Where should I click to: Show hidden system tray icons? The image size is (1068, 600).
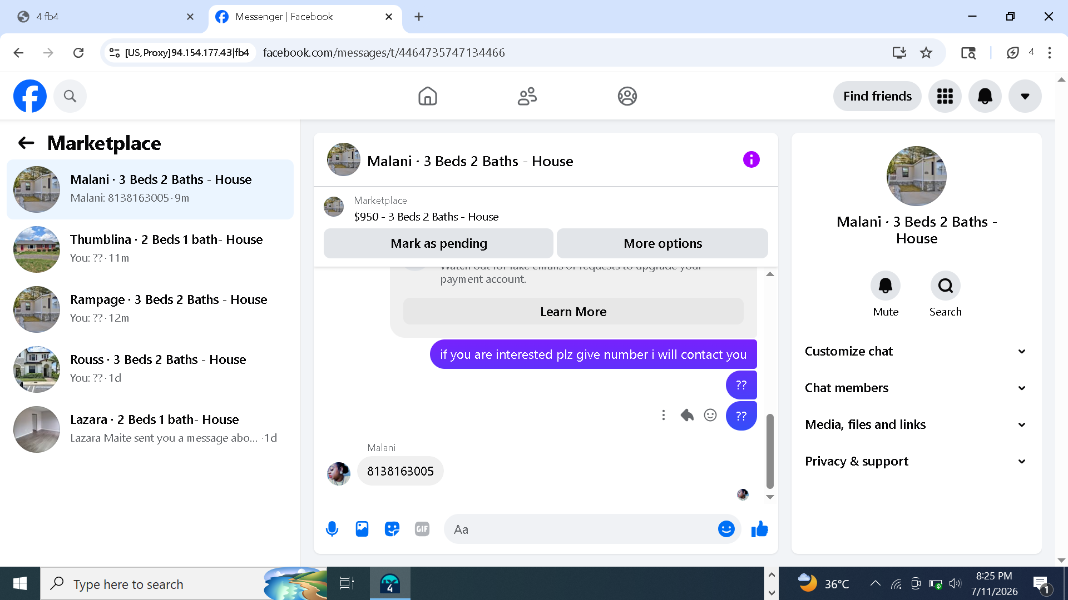[875, 583]
